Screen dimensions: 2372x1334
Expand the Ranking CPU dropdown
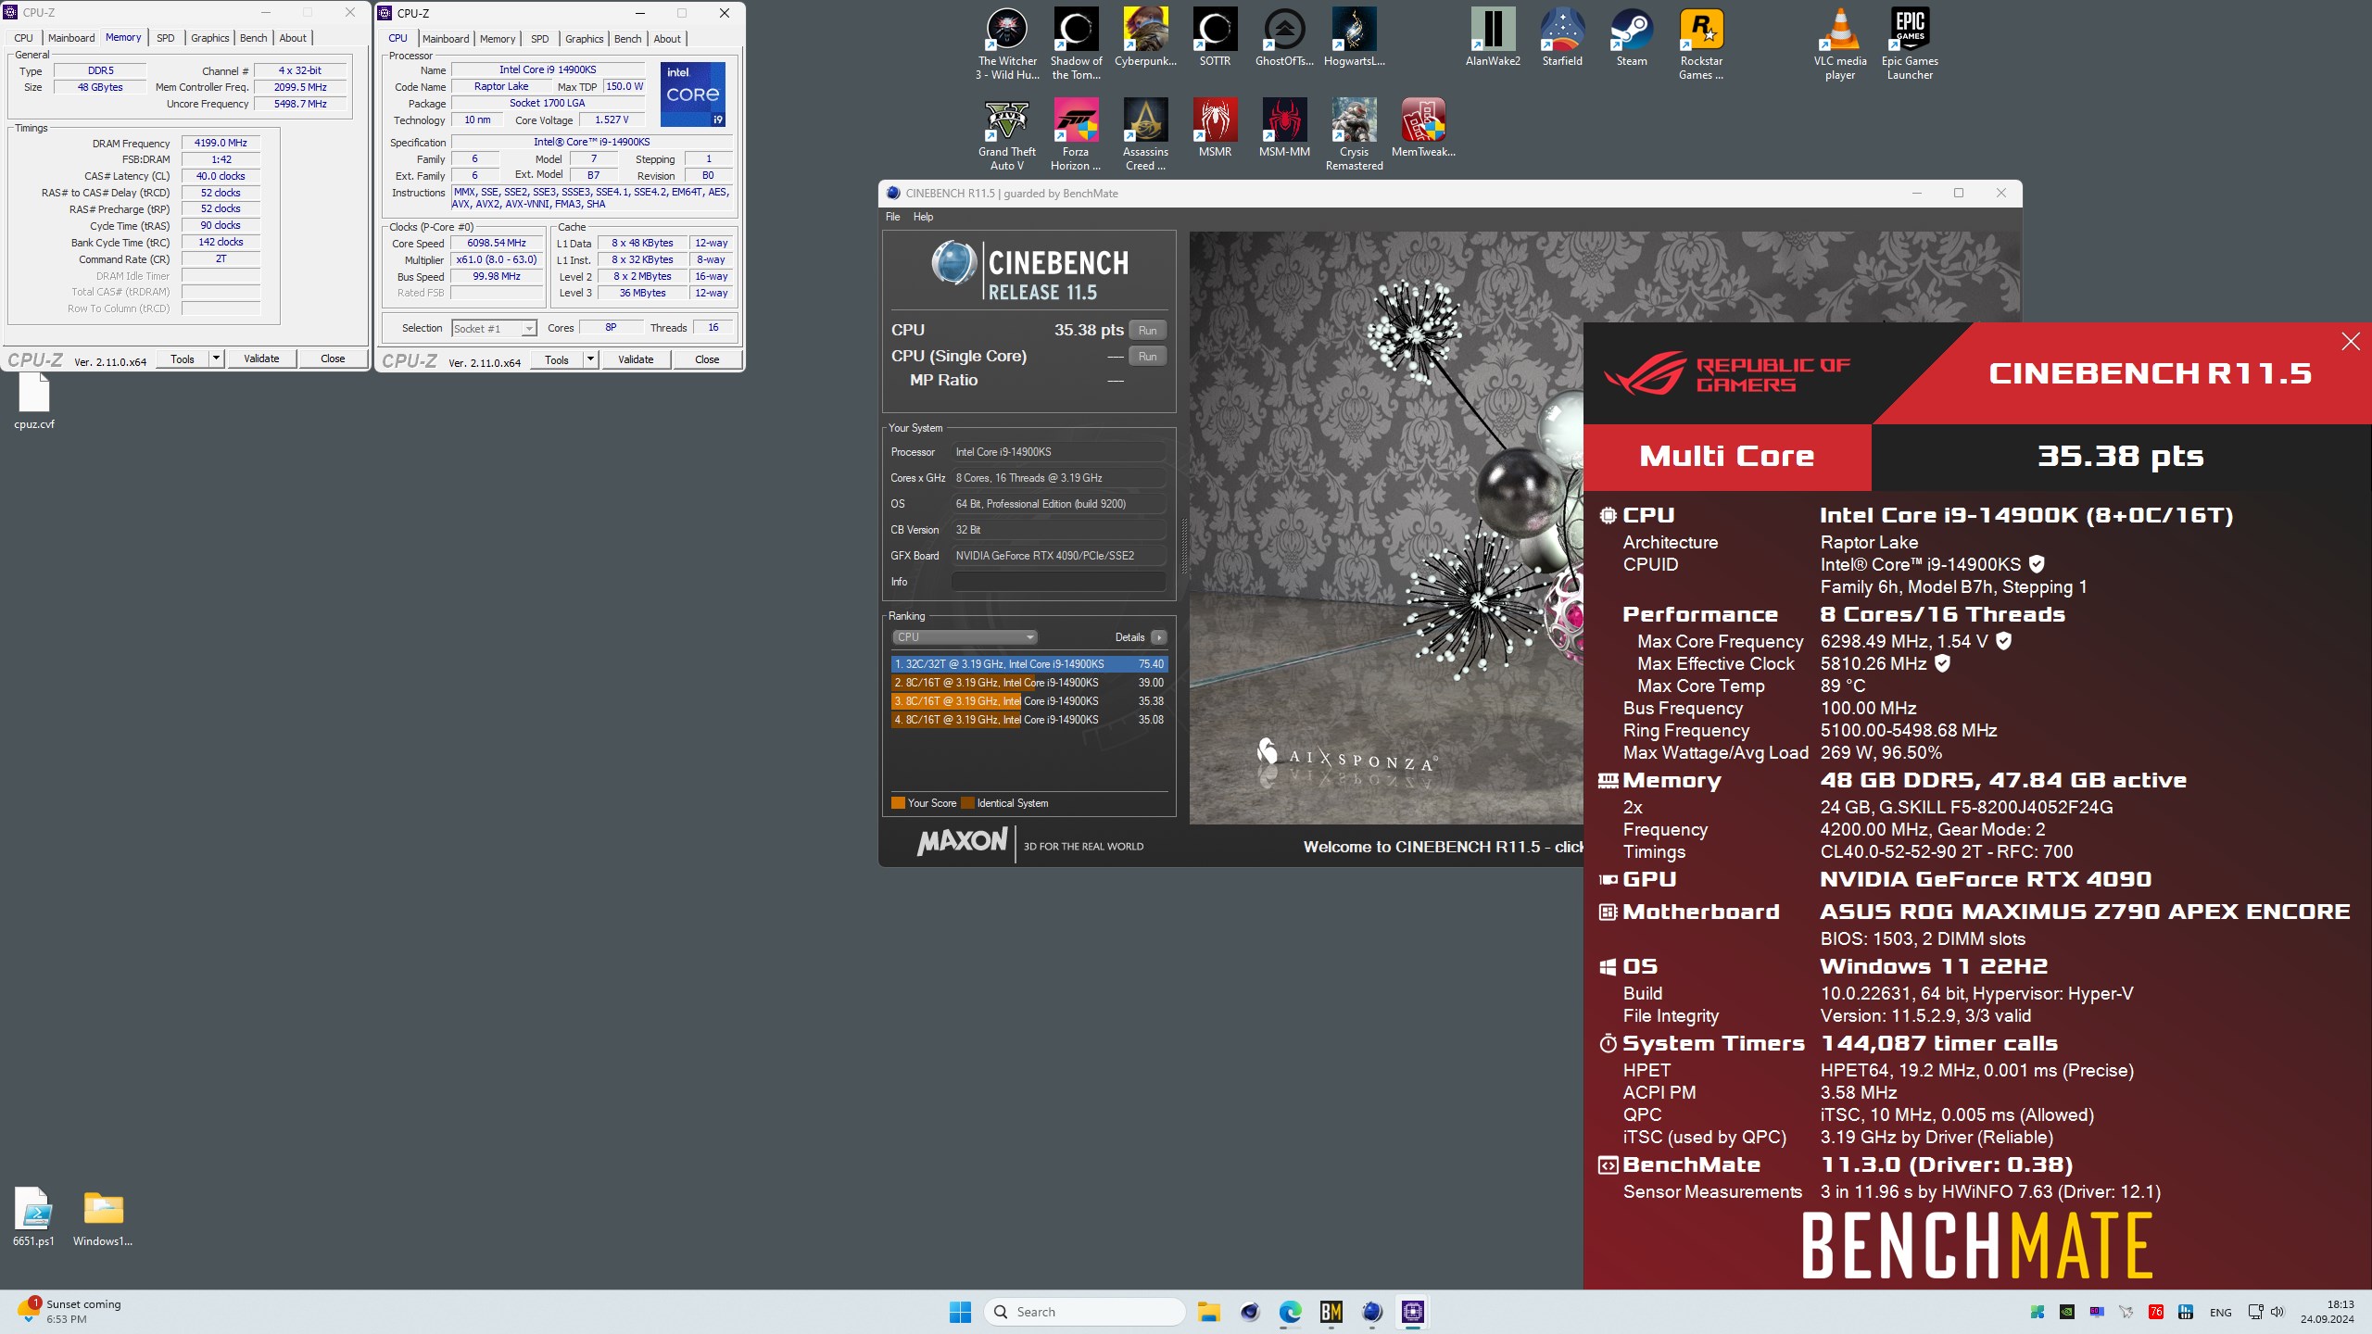point(965,637)
